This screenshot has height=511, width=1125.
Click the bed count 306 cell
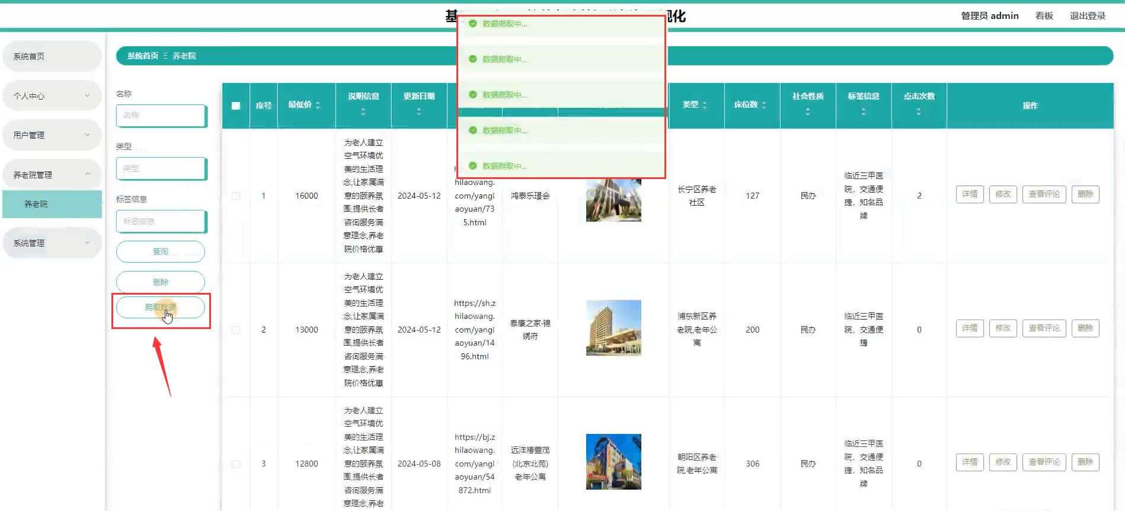point(753,464)
